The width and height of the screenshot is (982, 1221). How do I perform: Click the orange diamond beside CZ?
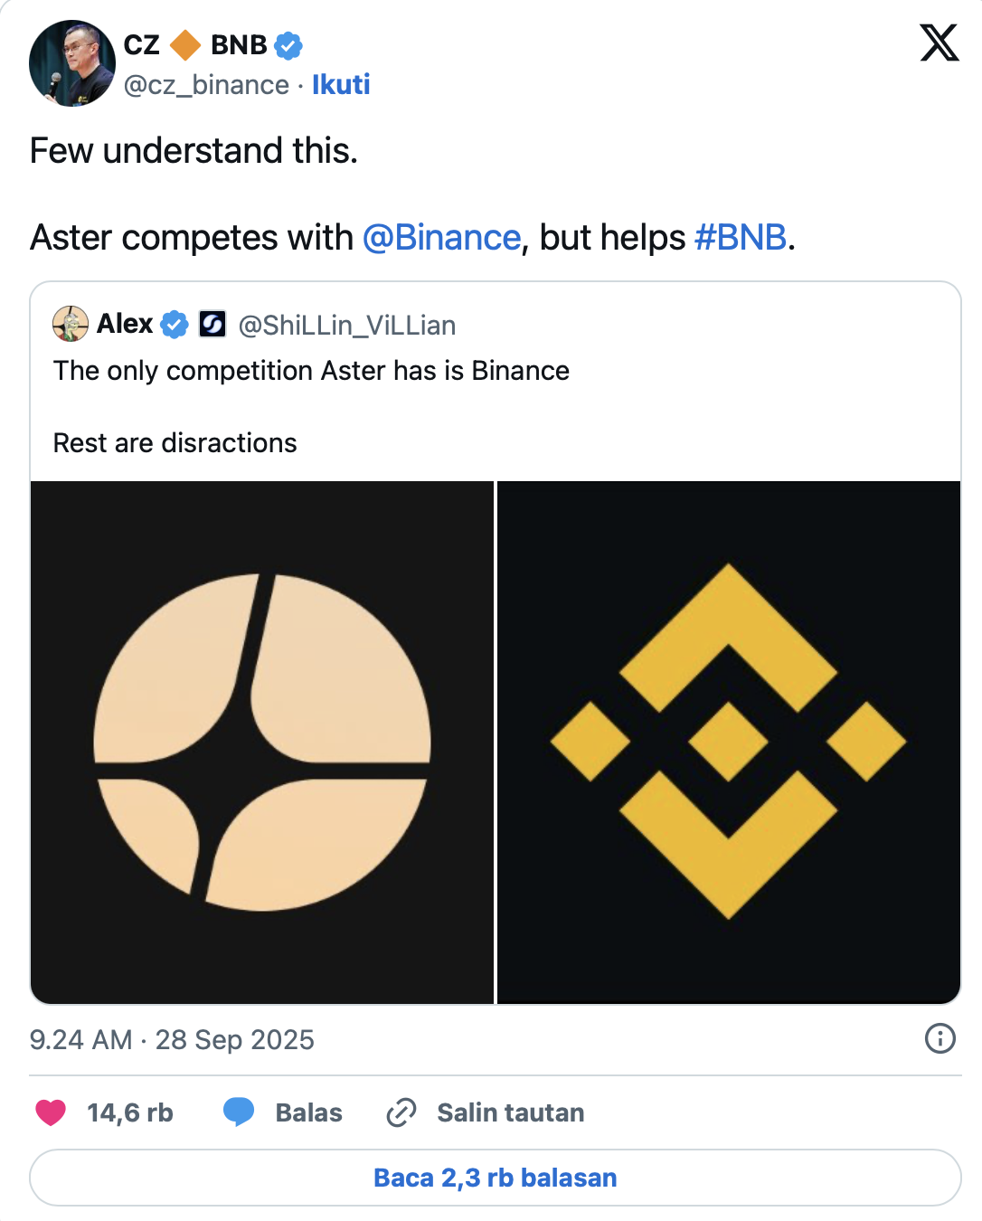point(185,44)
